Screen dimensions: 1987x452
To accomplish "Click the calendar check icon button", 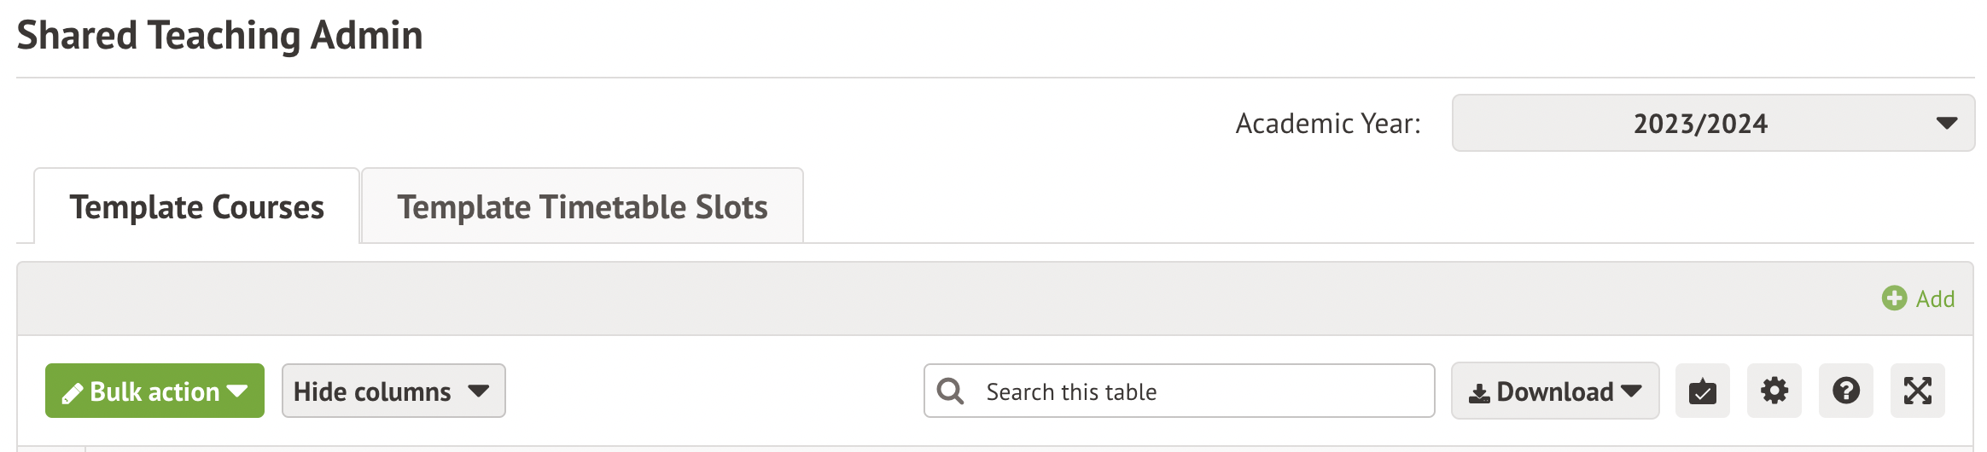I will pos(1702,391).
